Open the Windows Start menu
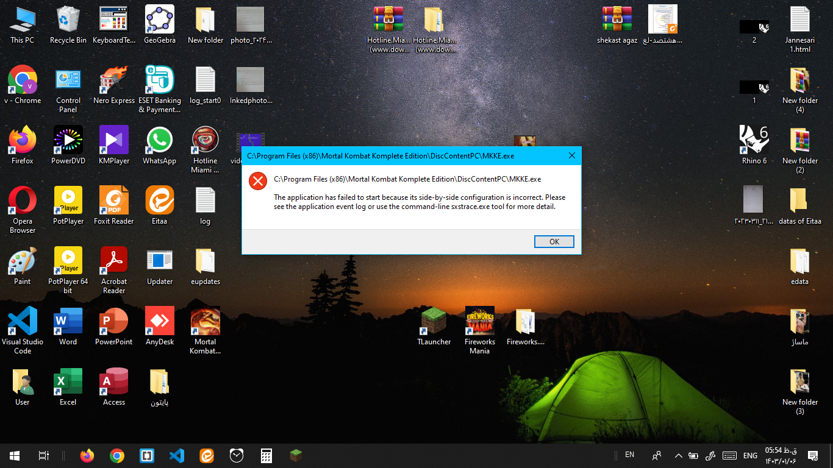Viewport: 833px width, 468px height. click(15, 456)
